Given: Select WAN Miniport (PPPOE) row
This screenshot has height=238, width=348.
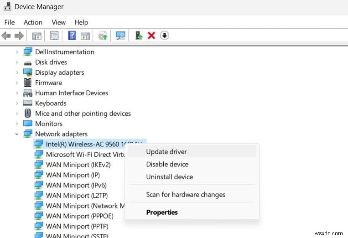Looking at the screenshot, I should coord(74,216).
